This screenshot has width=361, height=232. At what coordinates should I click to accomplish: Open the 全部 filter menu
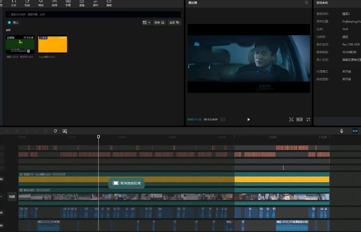point(174,22)
